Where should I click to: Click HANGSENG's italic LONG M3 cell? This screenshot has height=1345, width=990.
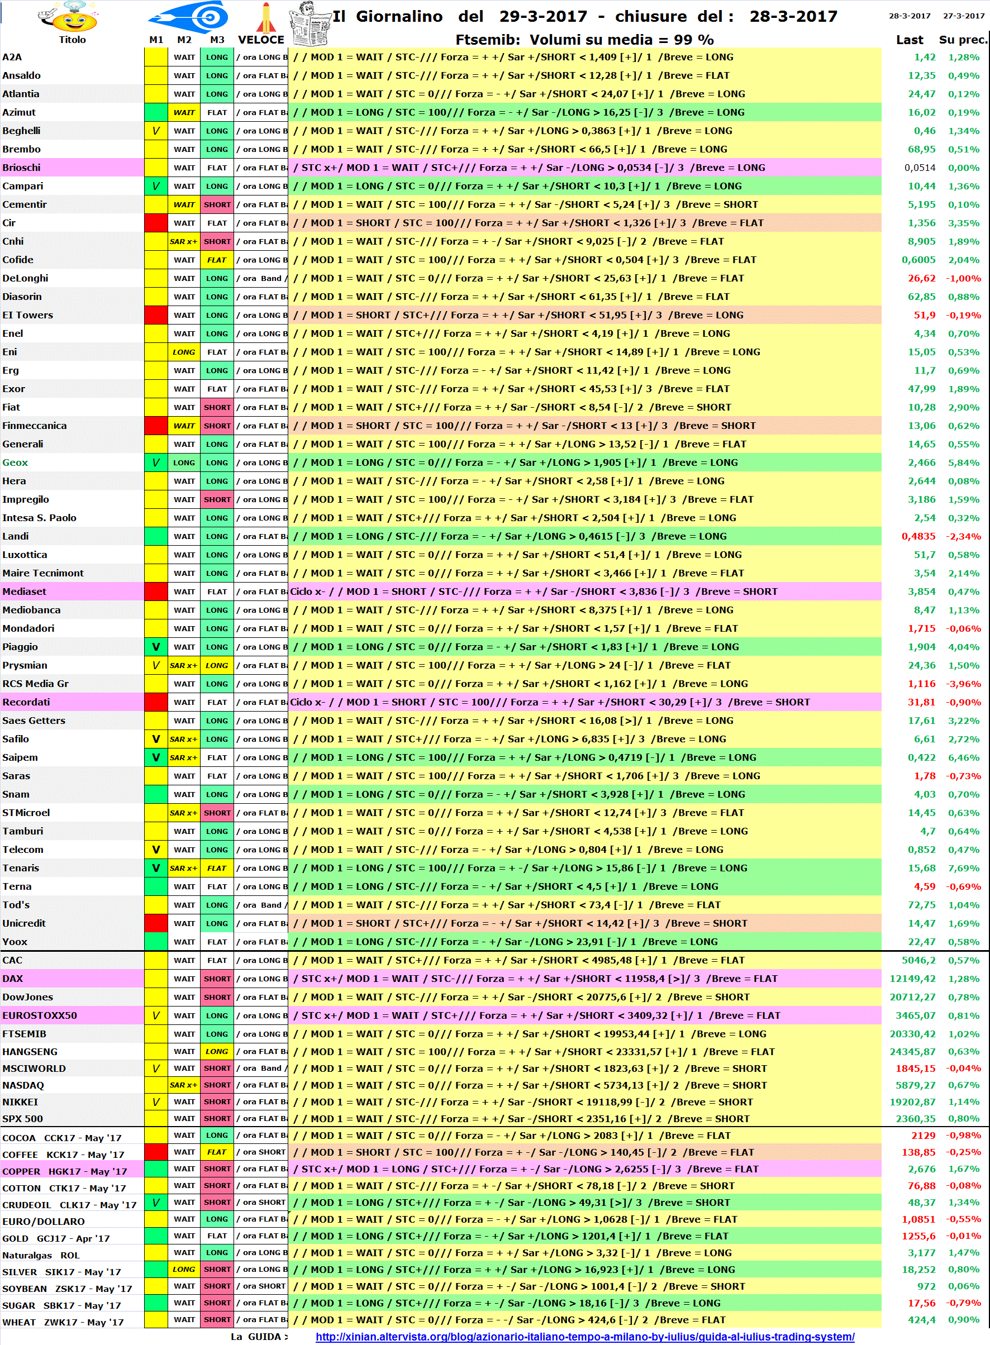(217, 1051)
